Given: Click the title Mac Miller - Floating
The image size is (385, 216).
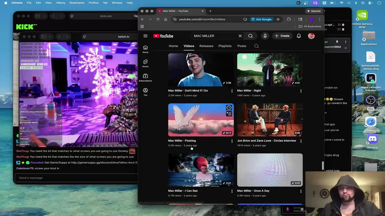Looking at the screenshot, I should coord(182,141).
